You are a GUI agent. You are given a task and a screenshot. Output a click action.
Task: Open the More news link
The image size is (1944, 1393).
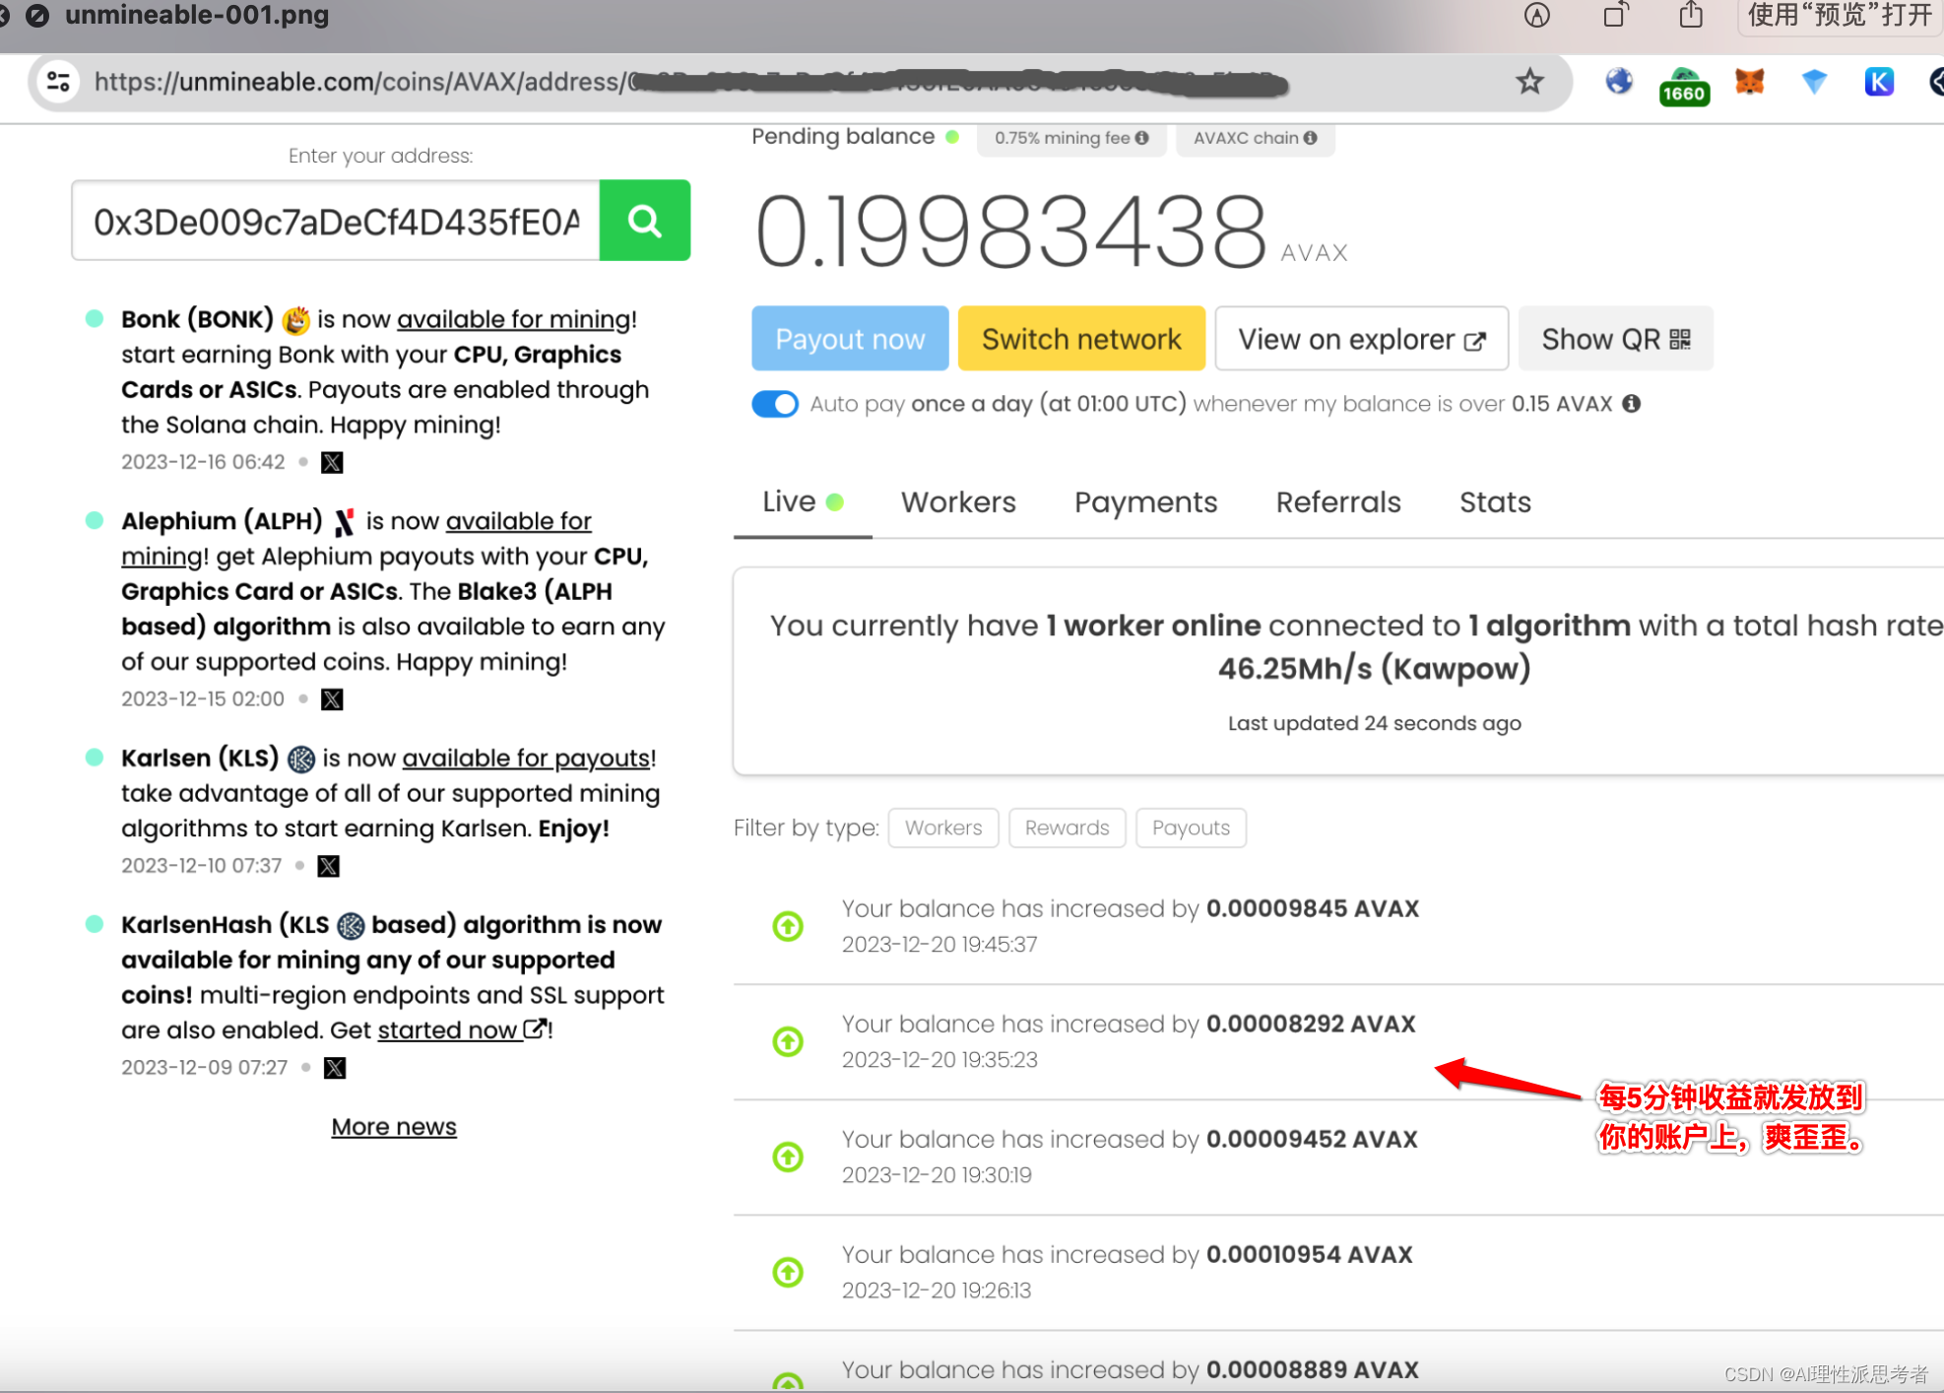coord(394,1127)
